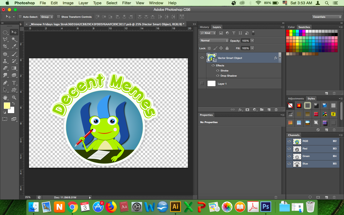Switch to the Adjustments tab
The height and width of the screenshot is (215, 344).
coord(296,99)
